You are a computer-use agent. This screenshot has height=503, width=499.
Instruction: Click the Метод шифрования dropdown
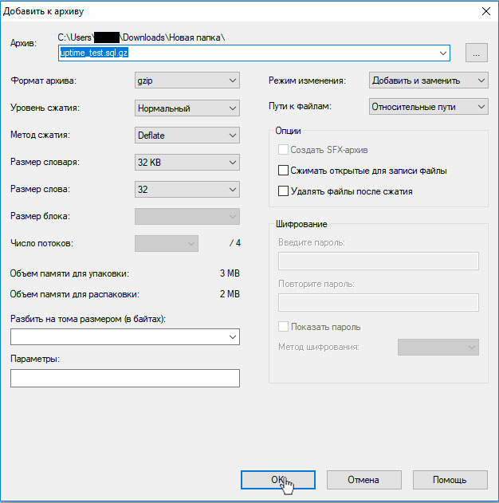(438, 347)
